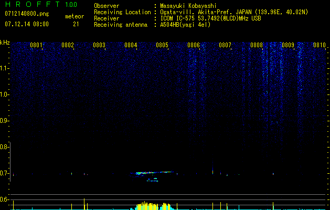Click the 1.0 kHz axis label
The height and width of the screenshot is (210, 330).
pyautogui.click(x=4, y=94)
